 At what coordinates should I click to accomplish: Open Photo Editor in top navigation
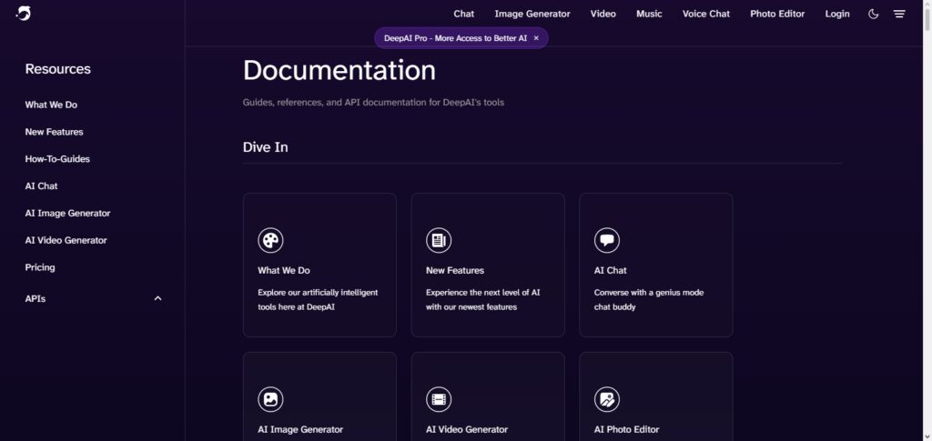point(777,14)
